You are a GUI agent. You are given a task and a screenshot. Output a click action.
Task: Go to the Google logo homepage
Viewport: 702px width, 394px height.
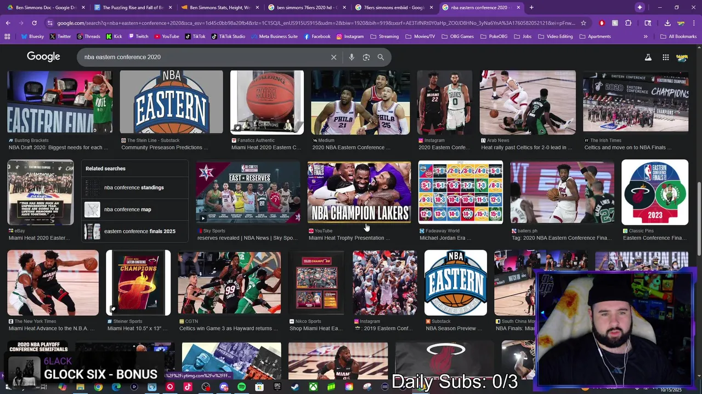pyautogui.click(x=43, y=57)
